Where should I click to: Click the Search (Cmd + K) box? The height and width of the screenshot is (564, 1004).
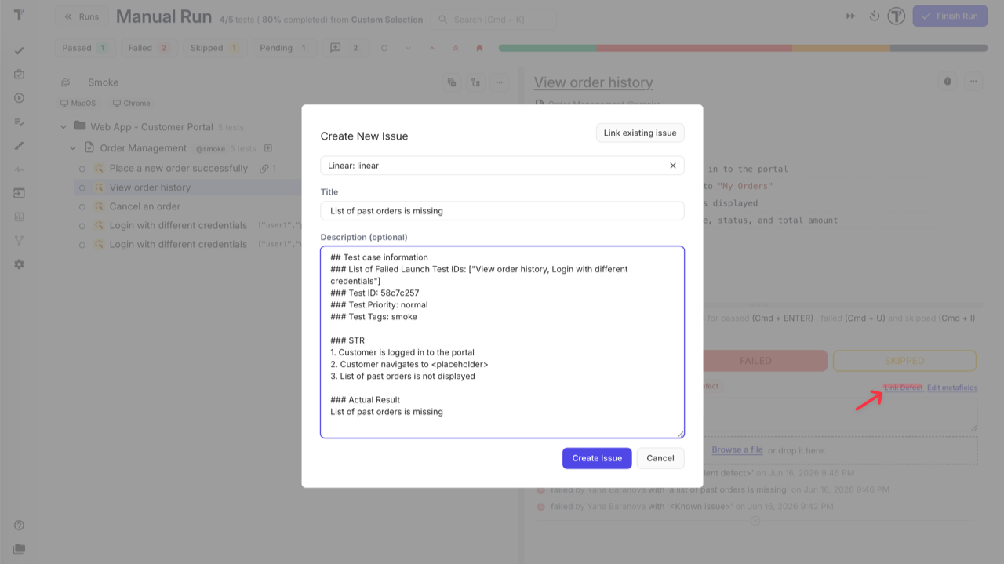click(493, 20)
